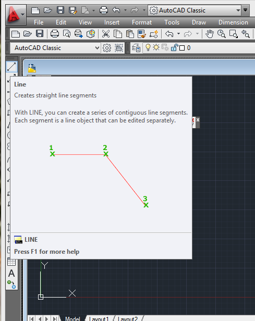The image size is (255, 321).
Task: Toggle layer 0 lock padlock icon
Action: coord(174,47)
